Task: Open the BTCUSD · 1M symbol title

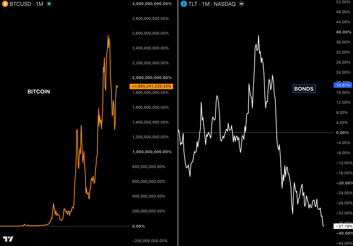Action: [26, 4]
